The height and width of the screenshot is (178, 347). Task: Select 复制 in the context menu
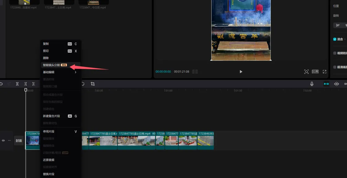coord(46,44)
